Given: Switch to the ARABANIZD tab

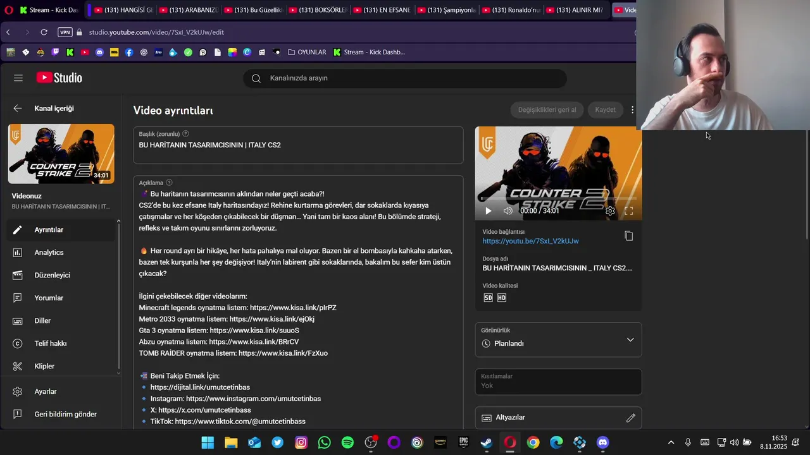Looking at the screenshot, I should [x=188, y=10].
